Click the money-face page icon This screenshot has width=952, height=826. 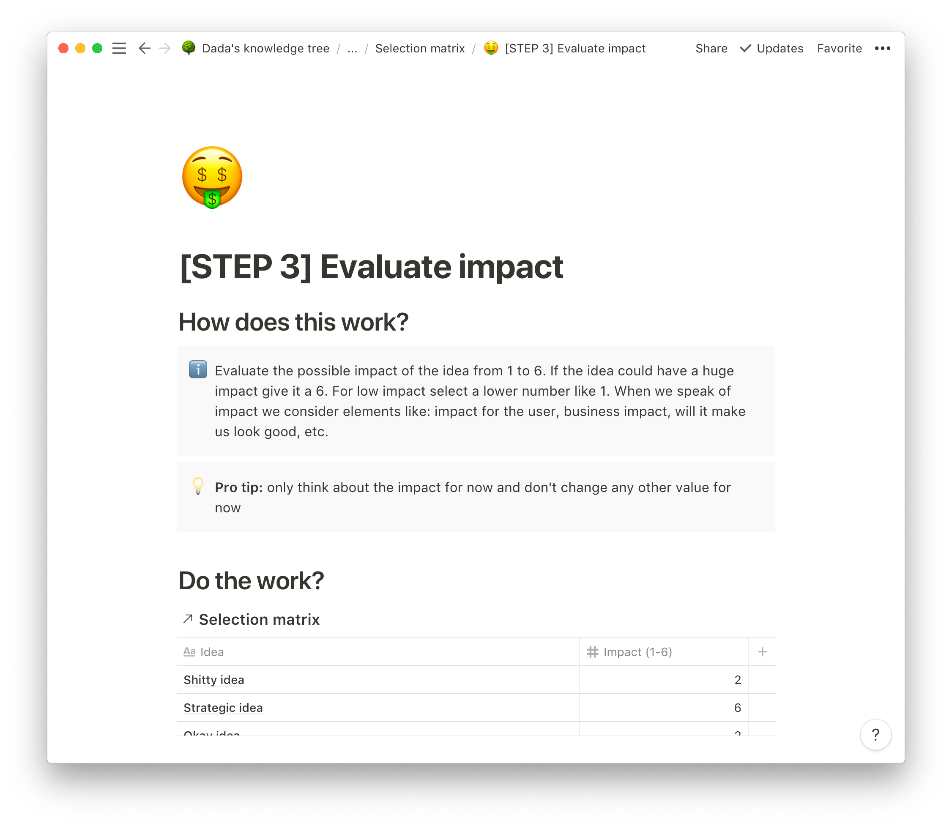(x=212, y=178)
